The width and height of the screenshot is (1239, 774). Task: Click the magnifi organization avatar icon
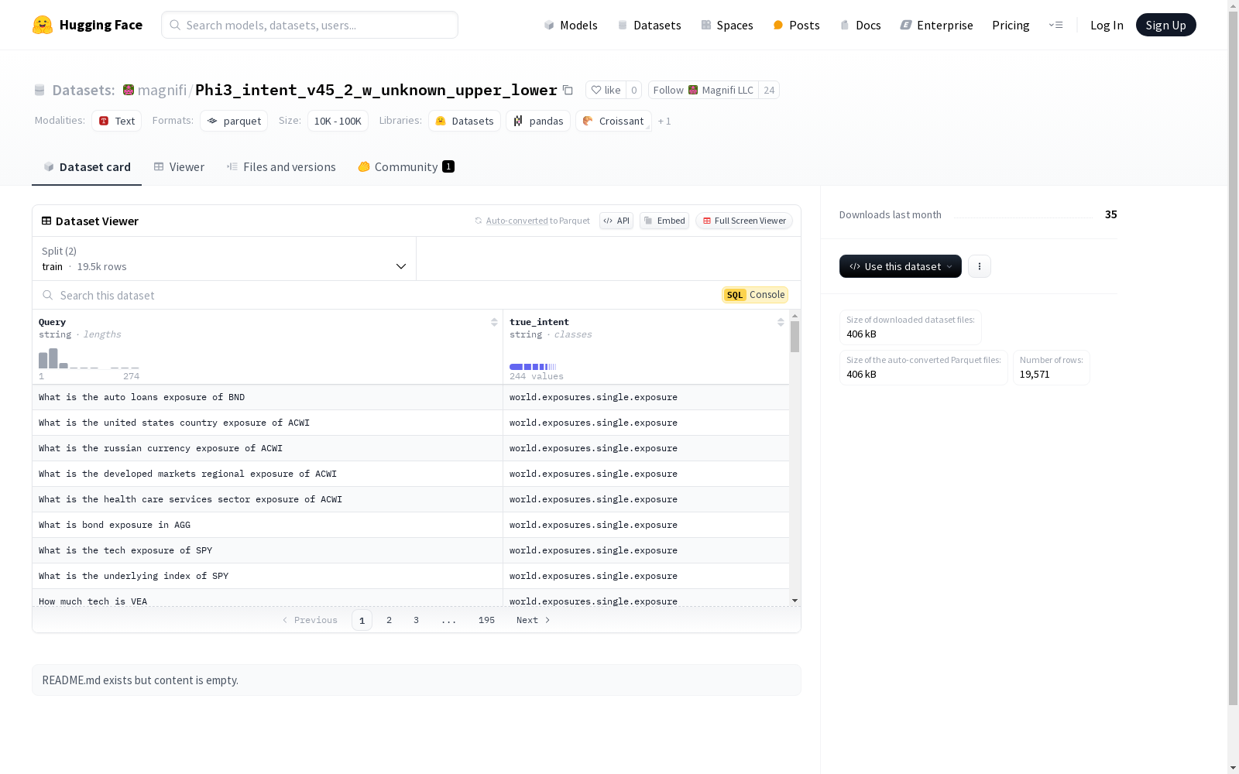point(129,90)
